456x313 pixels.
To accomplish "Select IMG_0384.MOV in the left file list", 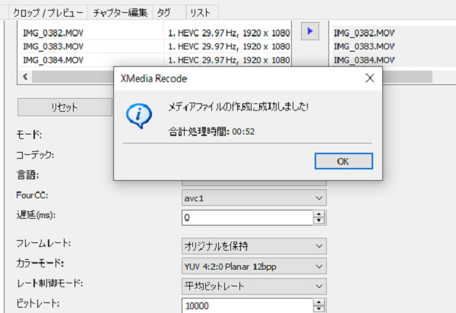I will pyautogui.click(x=53, y=60).
